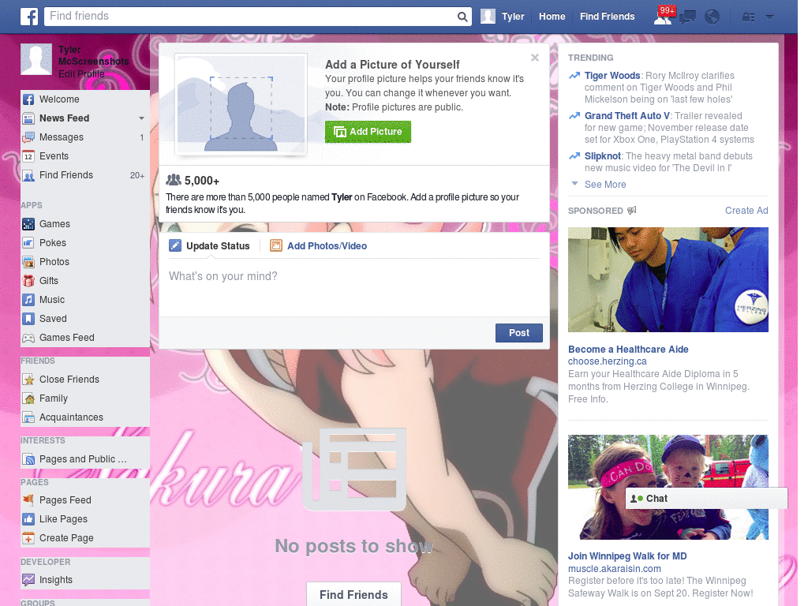808x606 pixels.
Task: Click muscle.akaraisin.com ad URL
Action: tap(614, 568)
